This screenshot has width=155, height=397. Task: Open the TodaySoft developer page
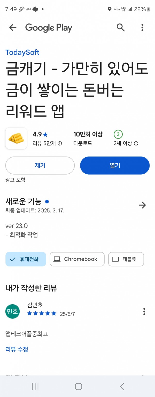pos(22,52)
